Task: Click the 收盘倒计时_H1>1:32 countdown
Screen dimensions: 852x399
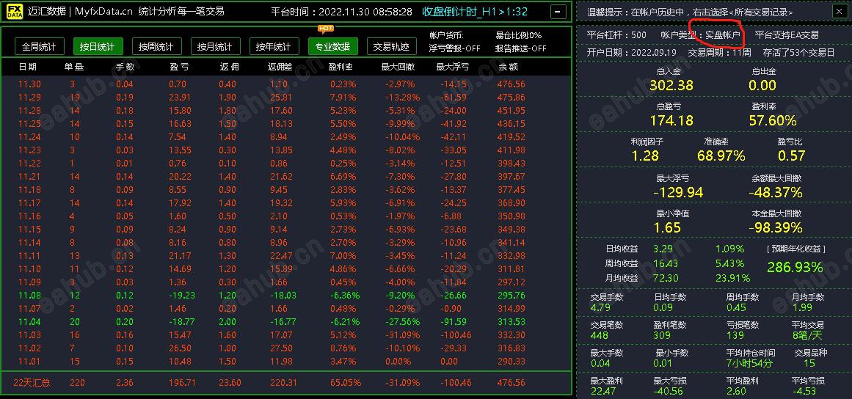Action: coord(475,12)
